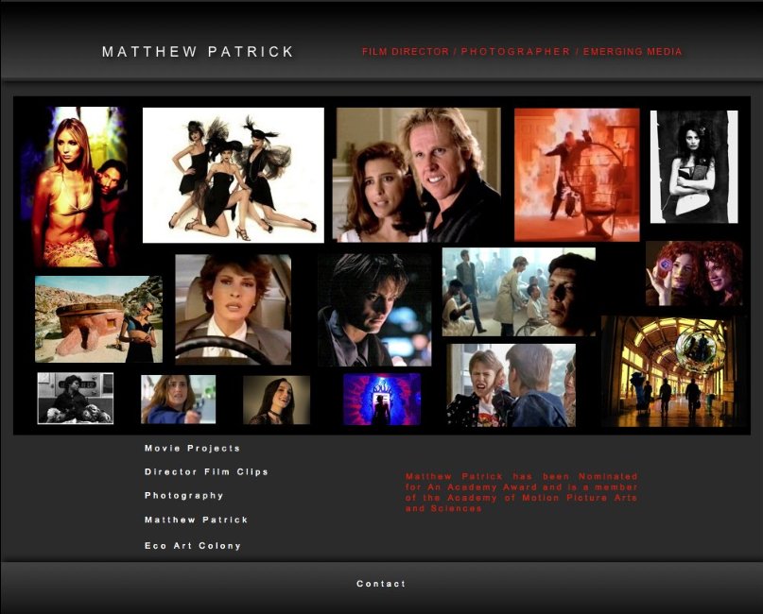763x614 pixels.
Task: Open the Photography section
Action: (184, 496)
